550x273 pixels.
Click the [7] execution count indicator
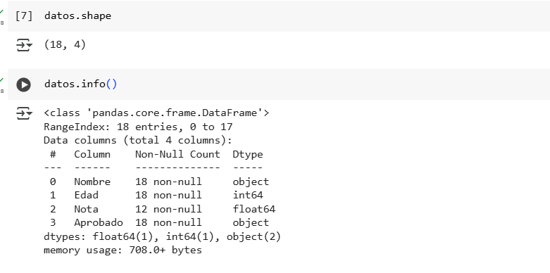pos(24,15)
